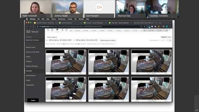Open the Start time picker 12:00:00 PM
Image resolution: width=199 pixels, height=112 pixels.
(x=66, y=40)
